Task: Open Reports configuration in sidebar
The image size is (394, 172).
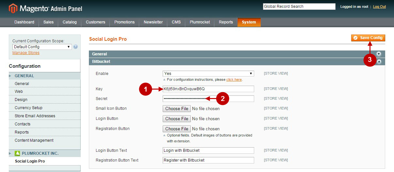Action: click(22, 132)
